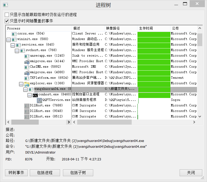Click the conhost.exe green lifetime bar

coord(154,95)
